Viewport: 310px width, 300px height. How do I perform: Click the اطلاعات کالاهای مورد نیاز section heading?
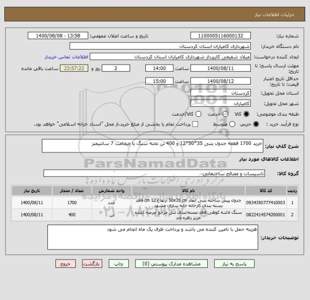coord(269,159)
